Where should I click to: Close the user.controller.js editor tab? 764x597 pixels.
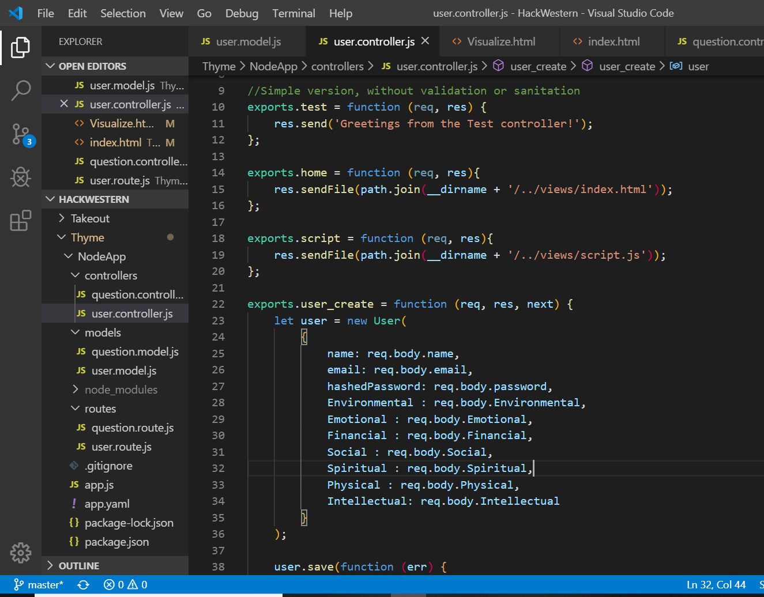point(425,41)
